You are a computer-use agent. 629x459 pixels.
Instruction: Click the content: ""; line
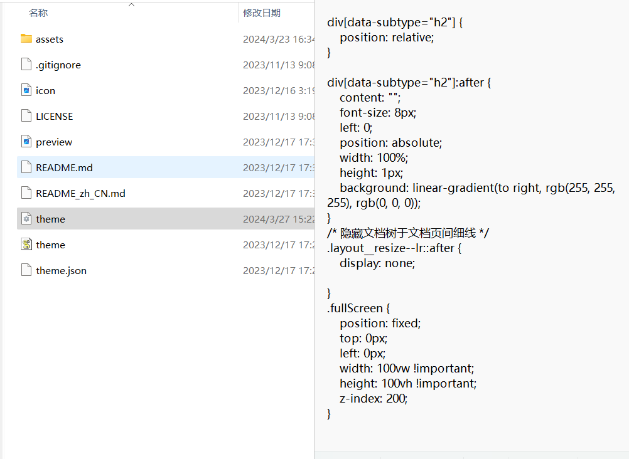(x=370, y=97)
